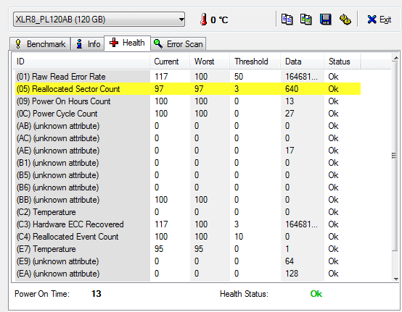
Task: Switch to the Info tab
Action: pos(88,44)
